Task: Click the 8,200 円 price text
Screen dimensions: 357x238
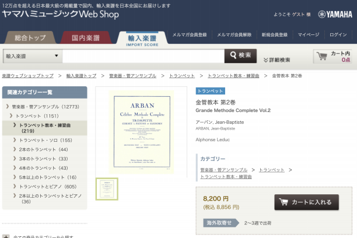Action: (216, 198)
